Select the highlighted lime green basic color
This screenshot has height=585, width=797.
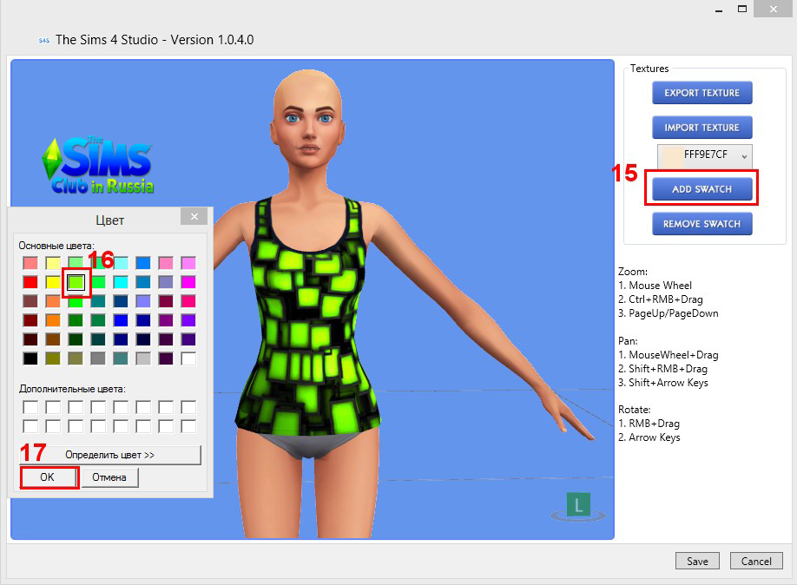[76, 281]
